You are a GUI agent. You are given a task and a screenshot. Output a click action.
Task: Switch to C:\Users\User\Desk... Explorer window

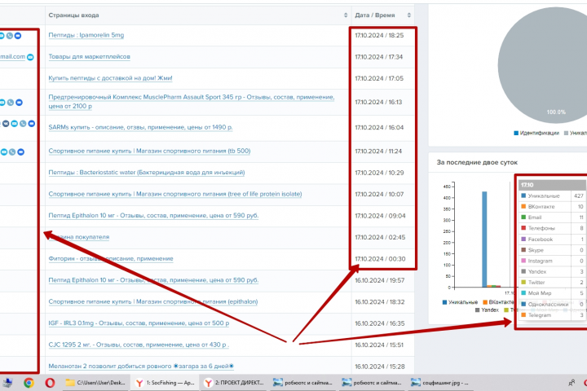[96, 383]
